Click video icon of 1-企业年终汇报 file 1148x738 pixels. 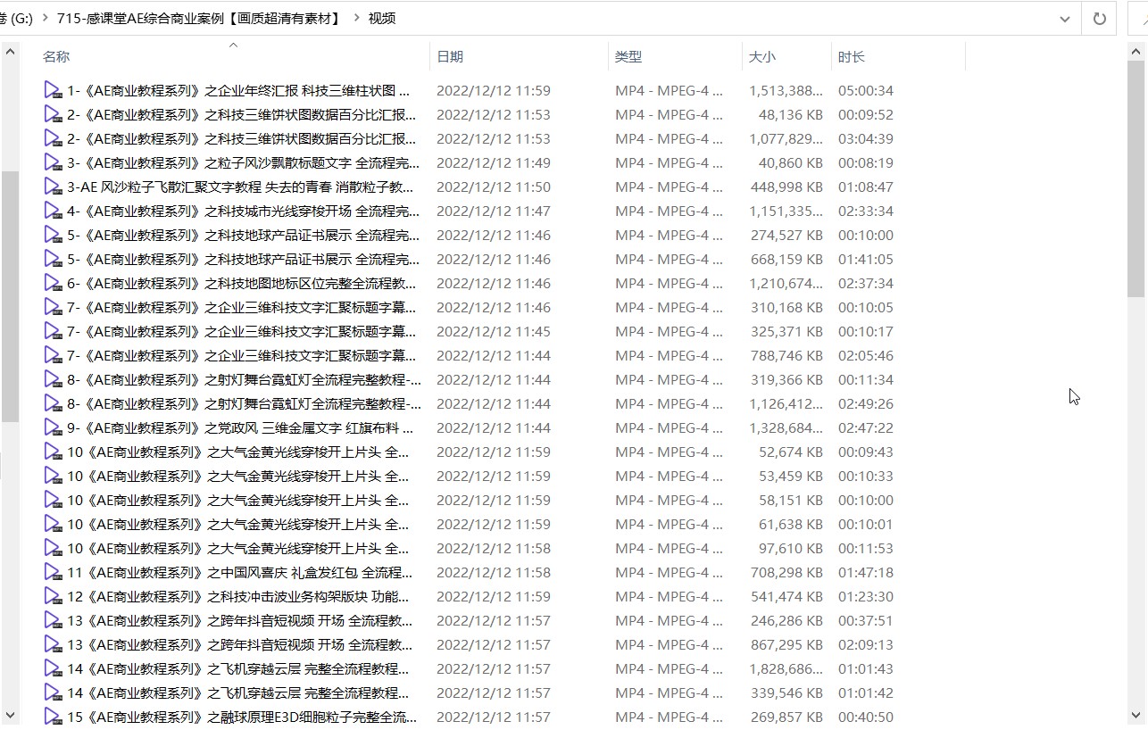tap(53, 90)
